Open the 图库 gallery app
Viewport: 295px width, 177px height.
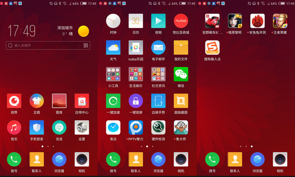[x=59, y=101]
